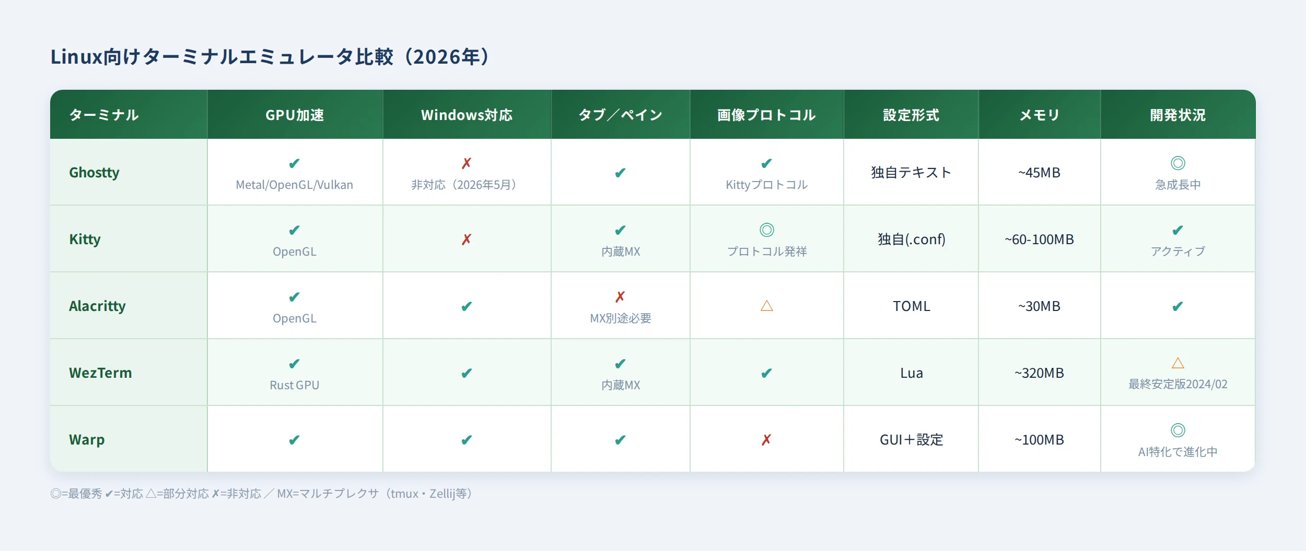Click the GPU加速 column header
Screen dimensions: 1306x551
pyautogui.click(x=295, y=115)
